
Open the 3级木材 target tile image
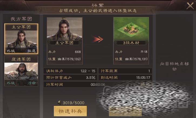pos(131,29)
